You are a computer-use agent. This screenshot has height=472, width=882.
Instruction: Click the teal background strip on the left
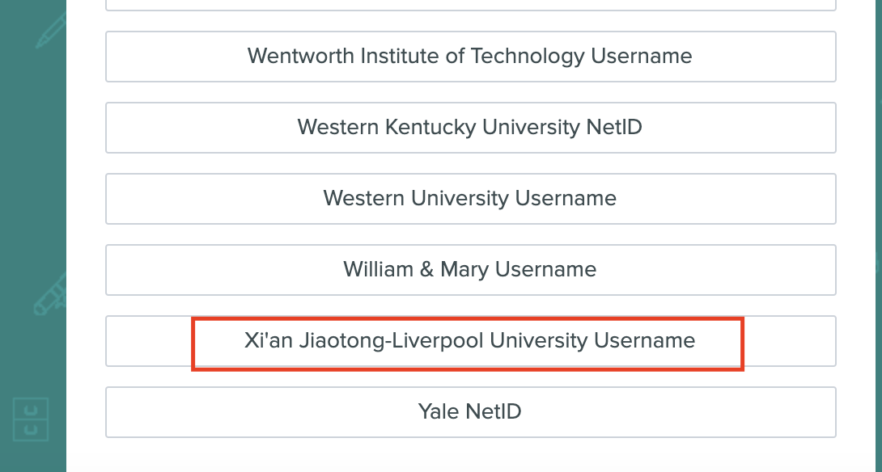(x=32, y=169)
